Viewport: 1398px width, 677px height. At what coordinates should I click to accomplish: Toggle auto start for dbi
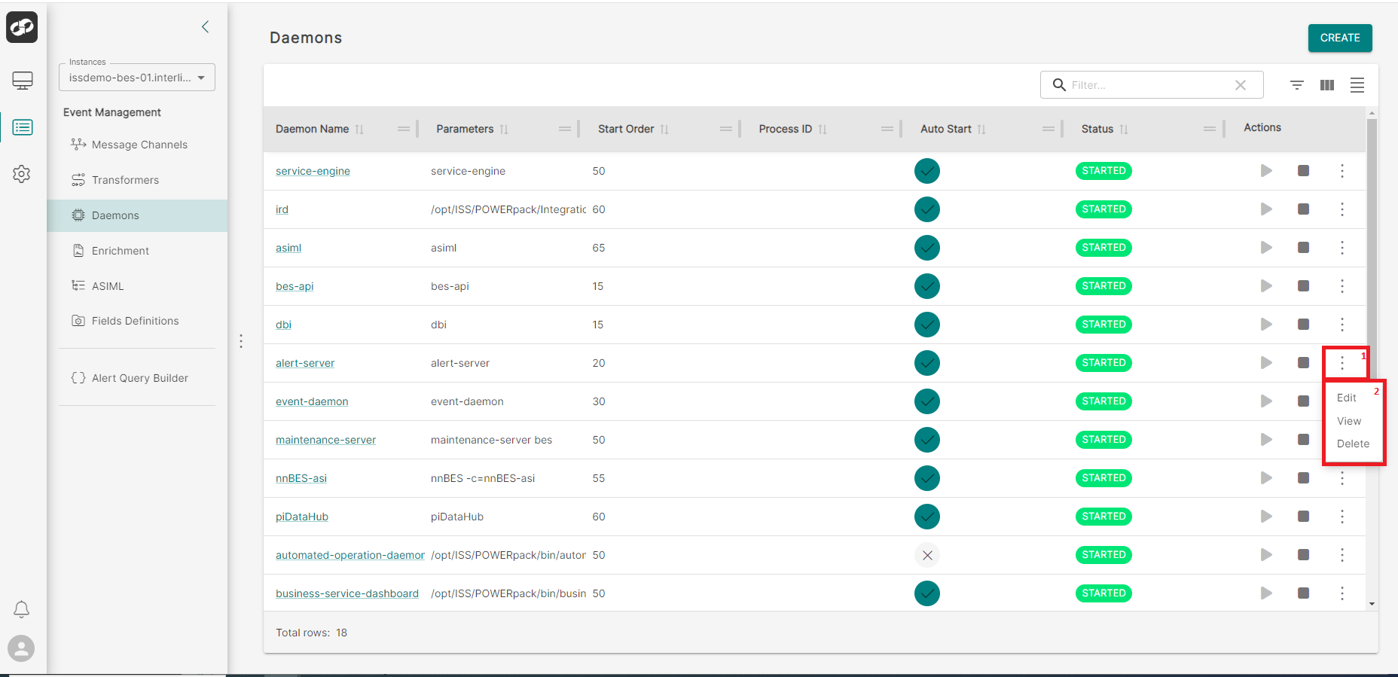pos(927,325)
